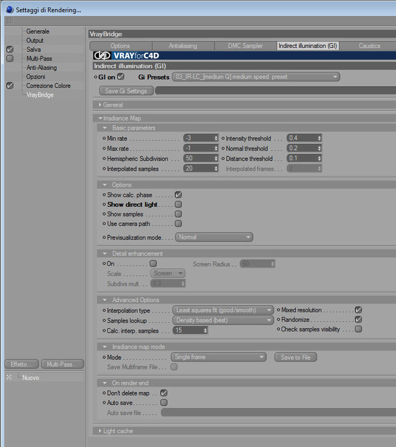Switch to the Antialiasing tab

(x=183, y=45)
